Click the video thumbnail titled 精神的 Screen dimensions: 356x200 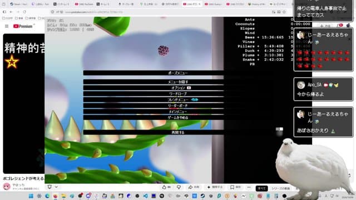[23, 104]
